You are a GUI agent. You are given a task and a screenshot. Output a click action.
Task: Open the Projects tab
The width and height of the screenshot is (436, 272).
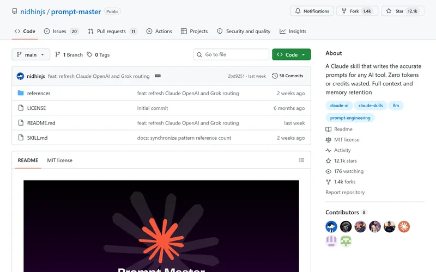195,32
